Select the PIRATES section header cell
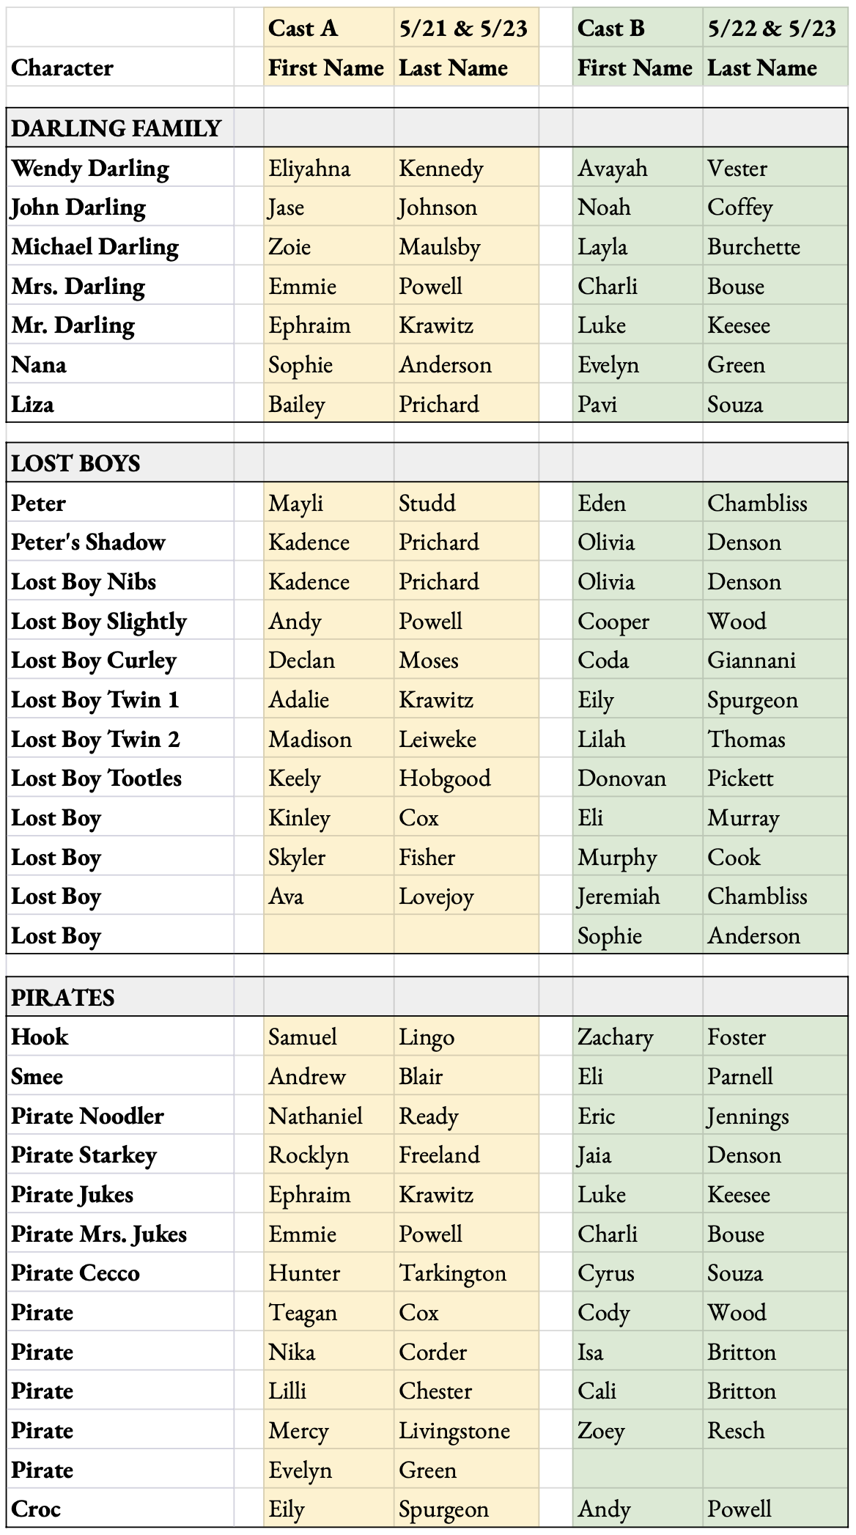The width and height of the screenshot is (856, 1535). pyautogui.click(x=63, y=998)
